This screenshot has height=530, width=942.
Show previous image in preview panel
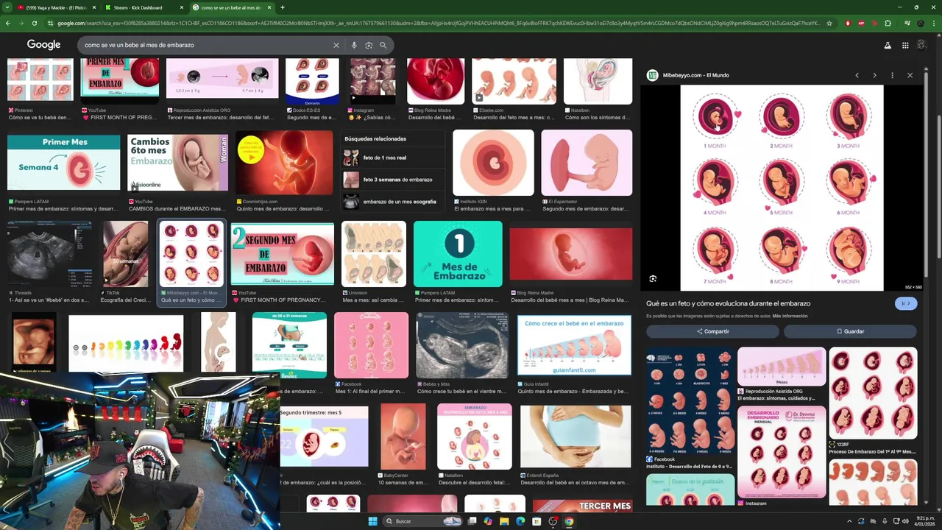[857, 75]
